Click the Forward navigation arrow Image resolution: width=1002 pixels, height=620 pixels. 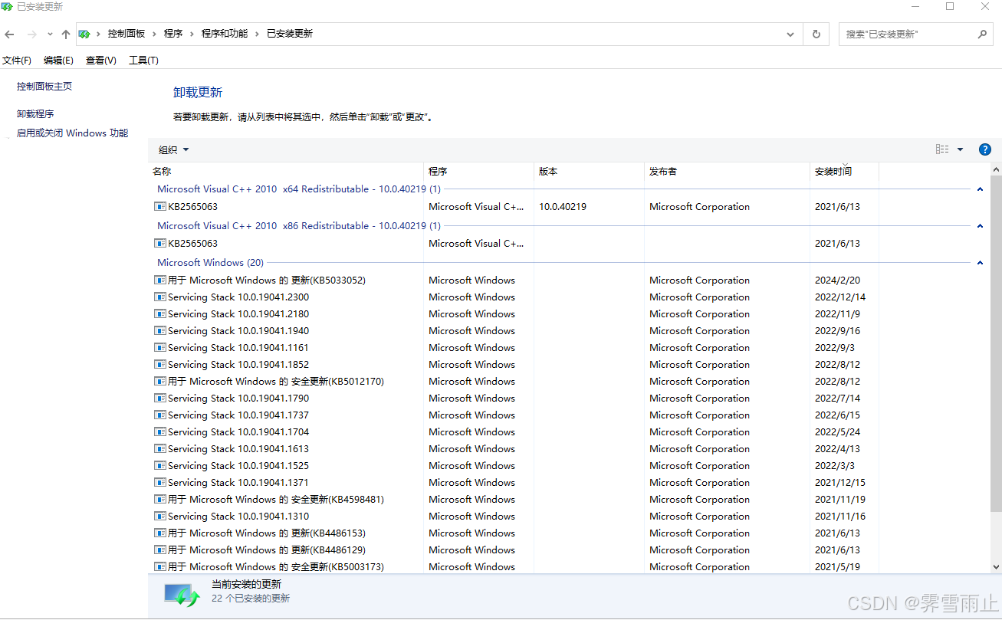coord(31,34)
